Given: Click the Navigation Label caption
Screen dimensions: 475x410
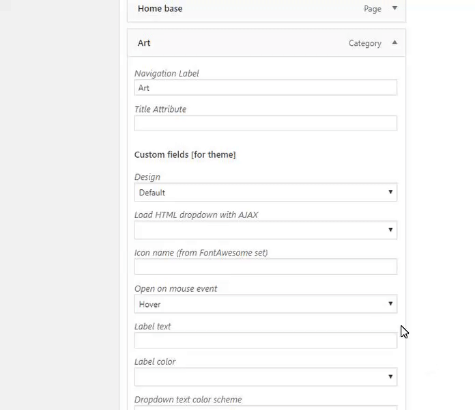Looking at the screenshot, I should (167, 73).
